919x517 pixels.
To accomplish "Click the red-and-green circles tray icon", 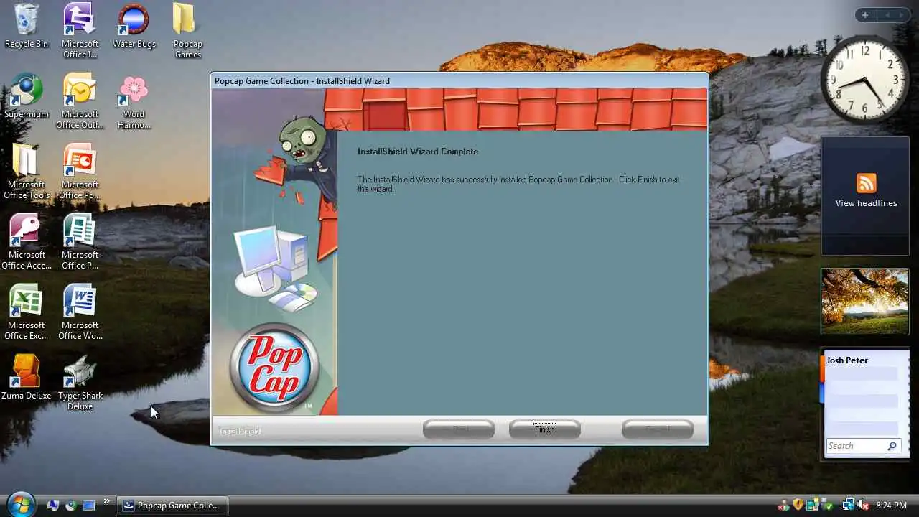I will pyautogui.click(x=784, y=506).
